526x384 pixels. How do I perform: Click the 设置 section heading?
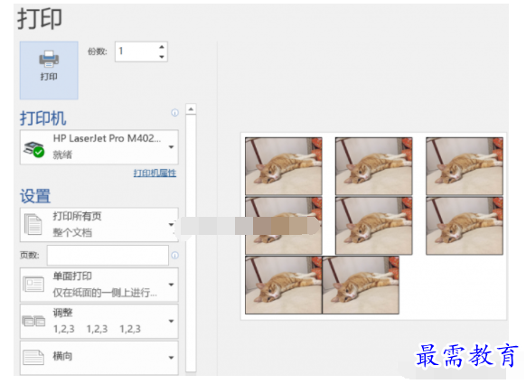coord(35,196)
